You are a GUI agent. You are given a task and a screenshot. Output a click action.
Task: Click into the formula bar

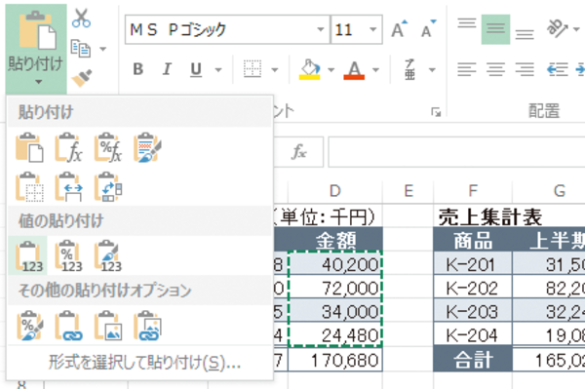[x=456, y=152]
